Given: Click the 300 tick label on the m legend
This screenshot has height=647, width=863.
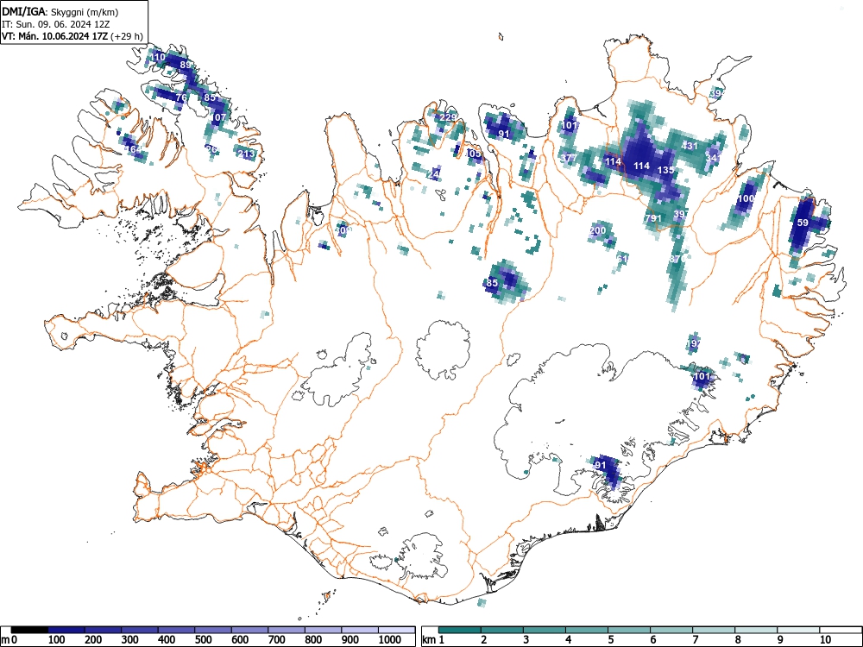Looking at the screenshot, I should [x=130, y=640].
